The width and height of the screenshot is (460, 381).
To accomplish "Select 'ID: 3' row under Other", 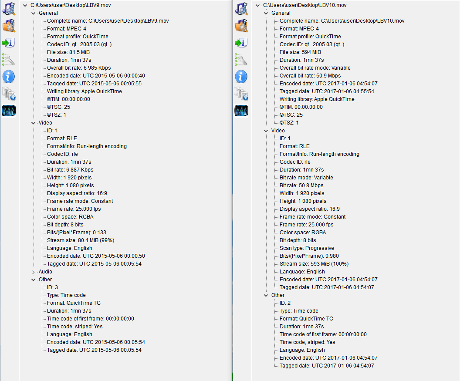I will tap(53, 287).
